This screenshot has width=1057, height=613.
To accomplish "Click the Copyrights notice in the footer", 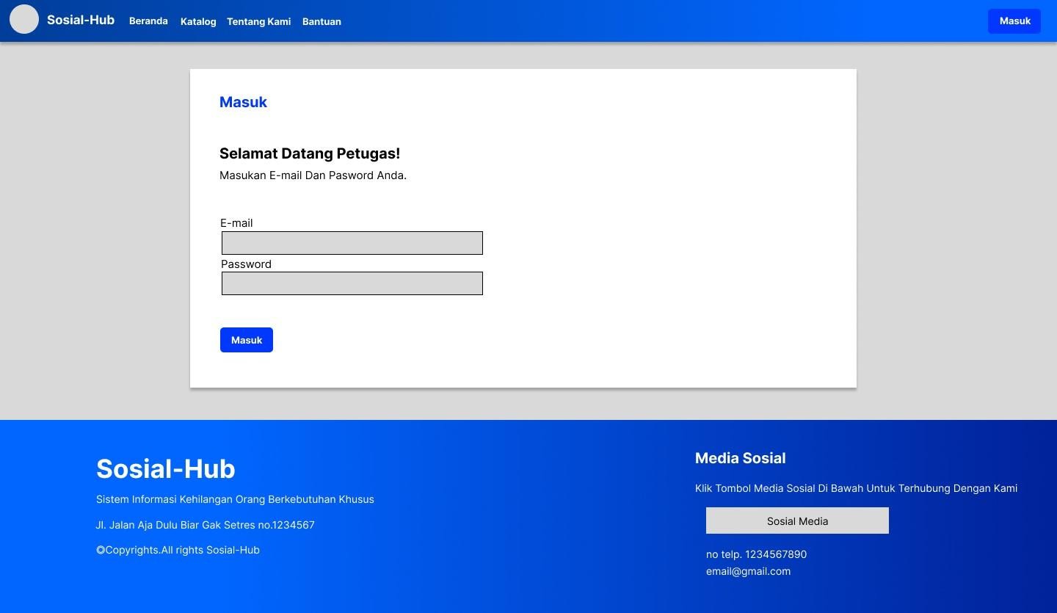I will 178,550.
